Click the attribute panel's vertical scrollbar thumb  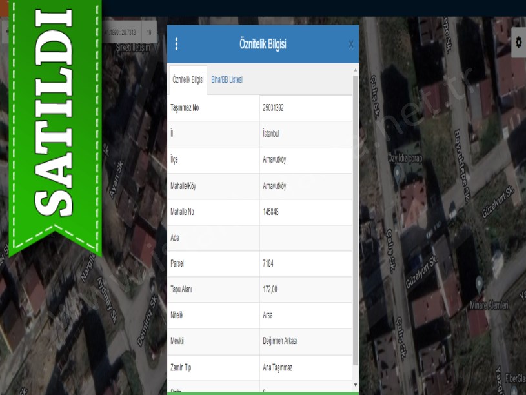[355, 226]
